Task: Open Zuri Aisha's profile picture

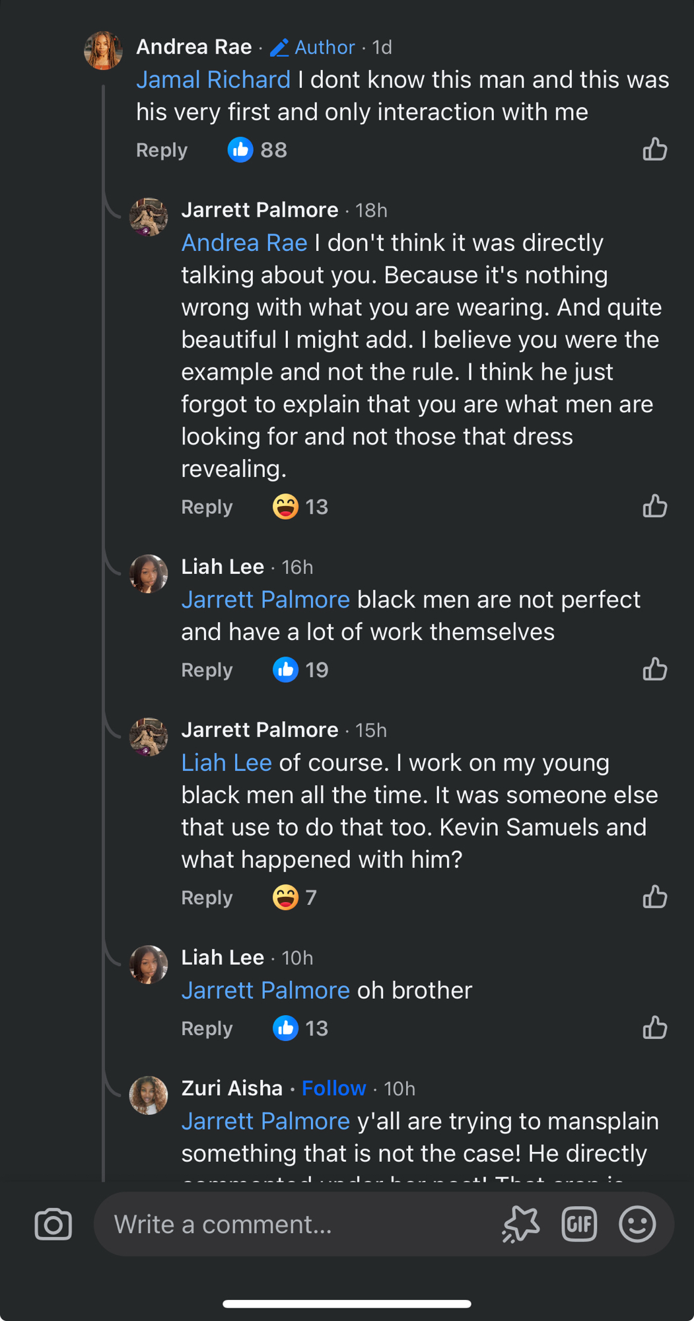Action: [x=149, y=1095]
